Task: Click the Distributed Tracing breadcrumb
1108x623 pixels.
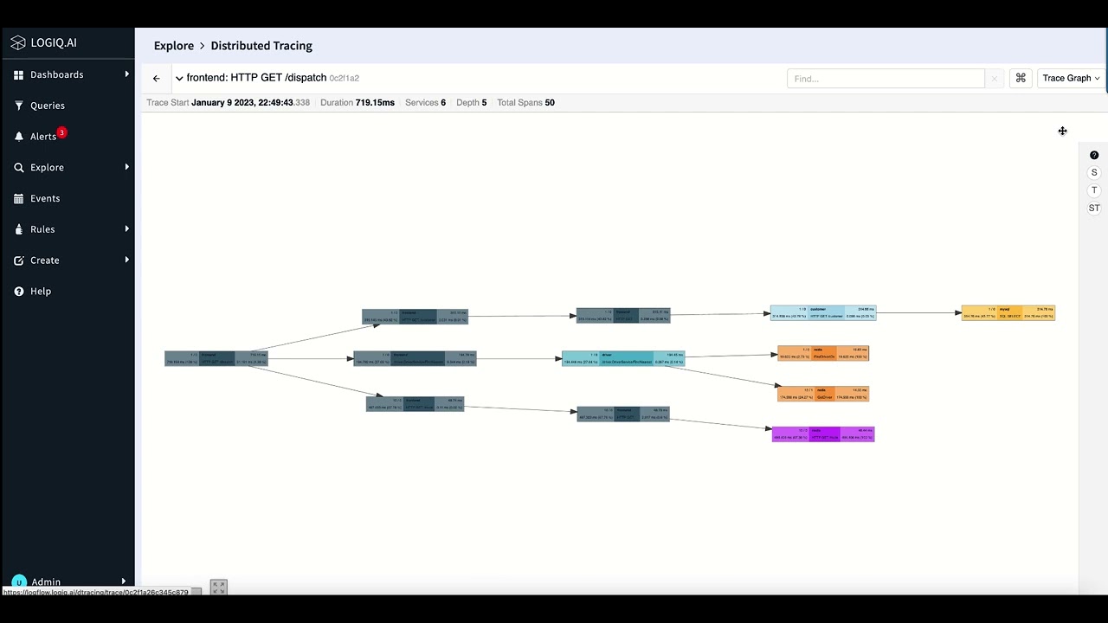Action: point(261,46)
